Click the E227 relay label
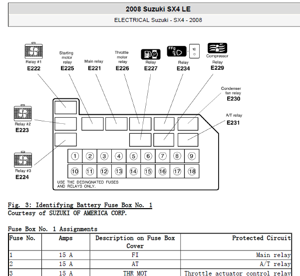This screenshot has height=276, width=300. pos(151,68)
